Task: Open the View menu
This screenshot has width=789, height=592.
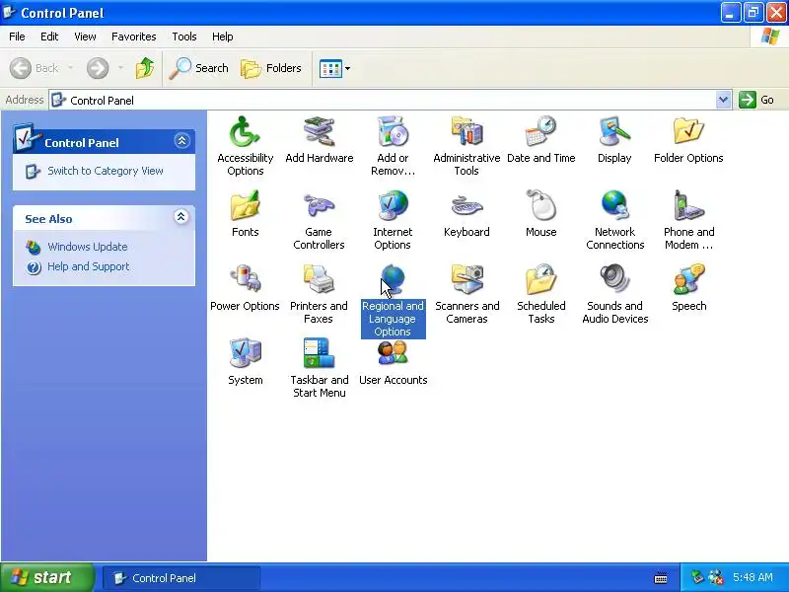Action: pos(85,37)
